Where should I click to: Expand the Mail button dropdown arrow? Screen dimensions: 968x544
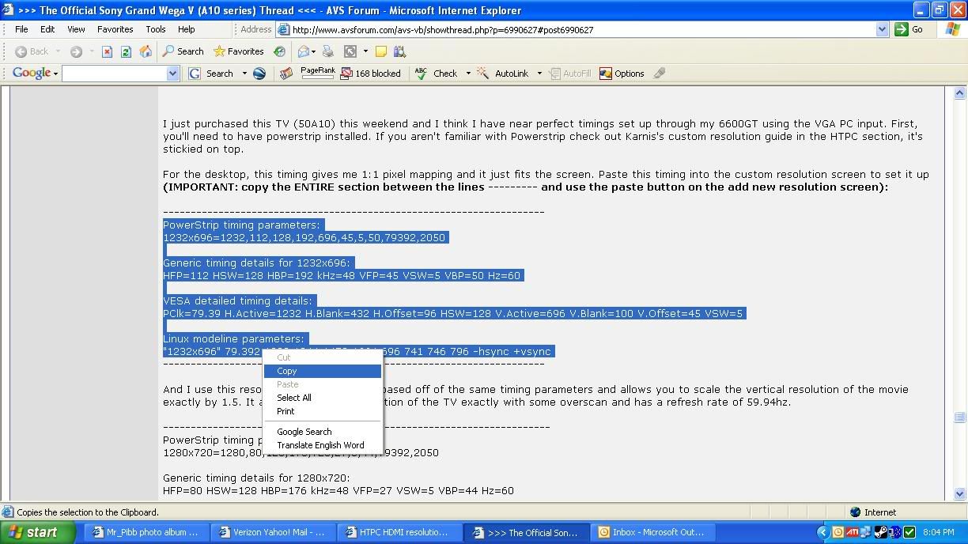coord(315,51)
